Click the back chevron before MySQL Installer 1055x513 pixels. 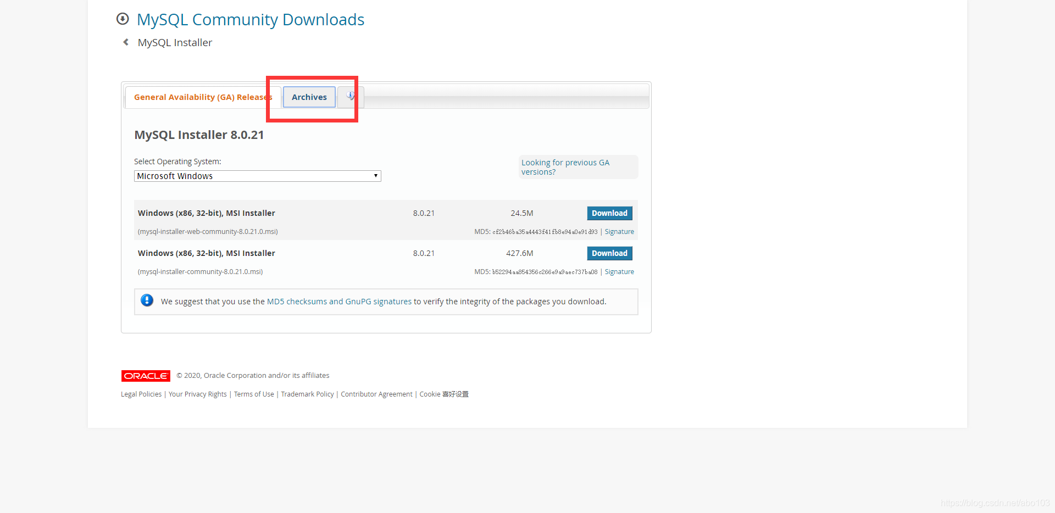pos(126,42)
